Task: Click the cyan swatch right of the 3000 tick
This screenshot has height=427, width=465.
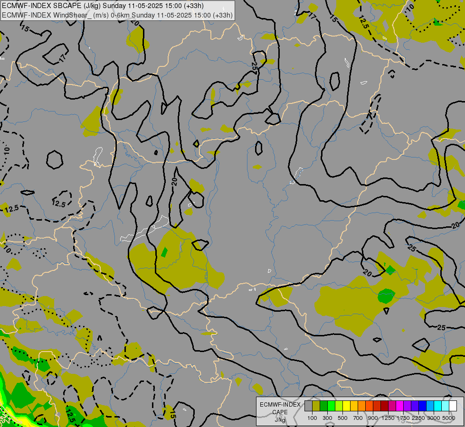Action: [x=438, y=406]
